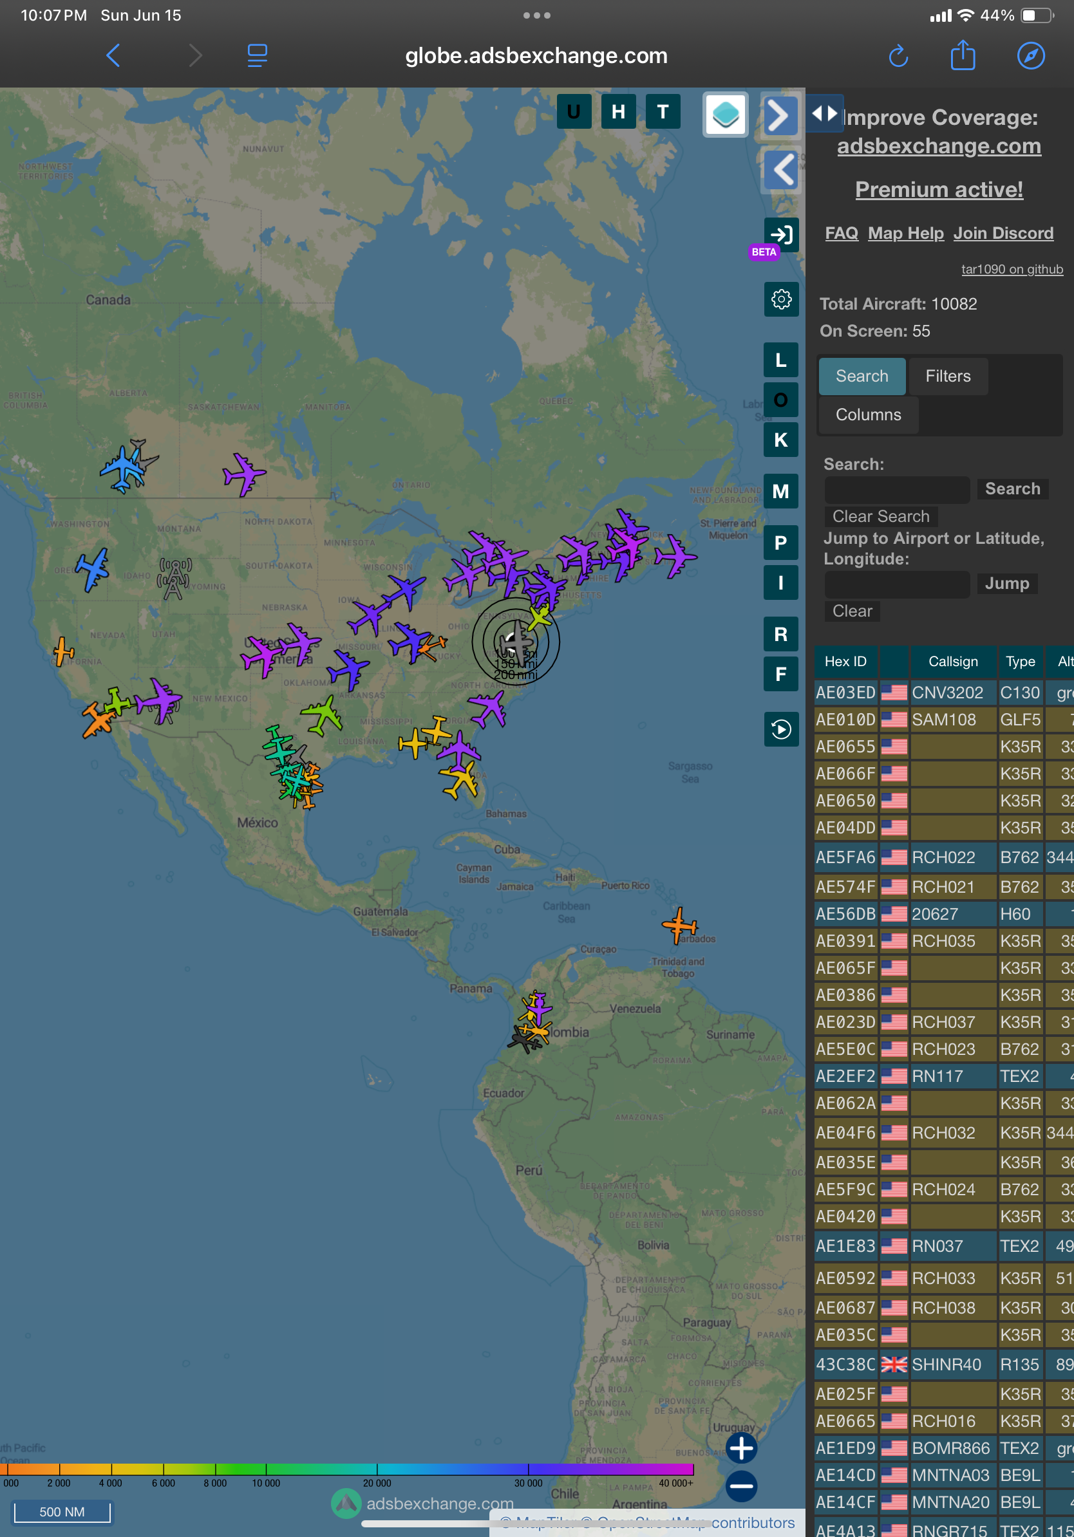Viewport: 1074px width, 1537px height.
Task: Click the Premium active! link
Action: click(x=939, y=189)
